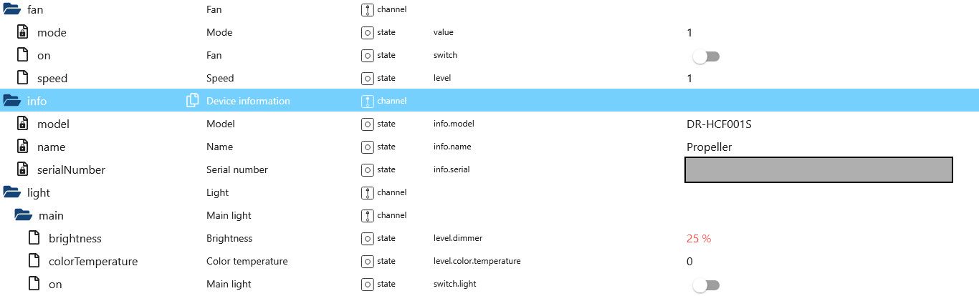The height and width of the screenshot is (296, 979).
Task: Click the file icon beside colorTemperature
Action: pyautogui.click(x=34, y=261)
